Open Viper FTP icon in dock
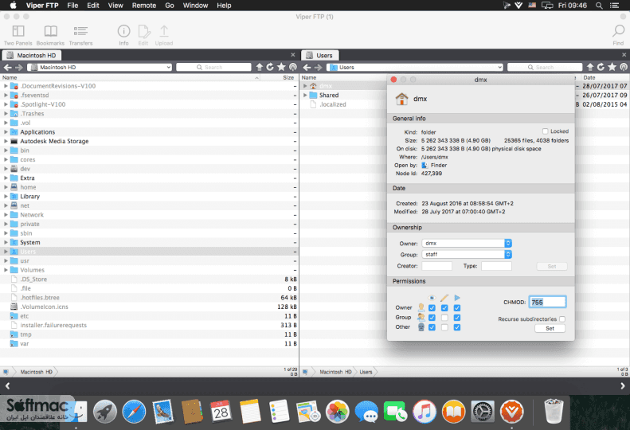 tap(511, 412)
